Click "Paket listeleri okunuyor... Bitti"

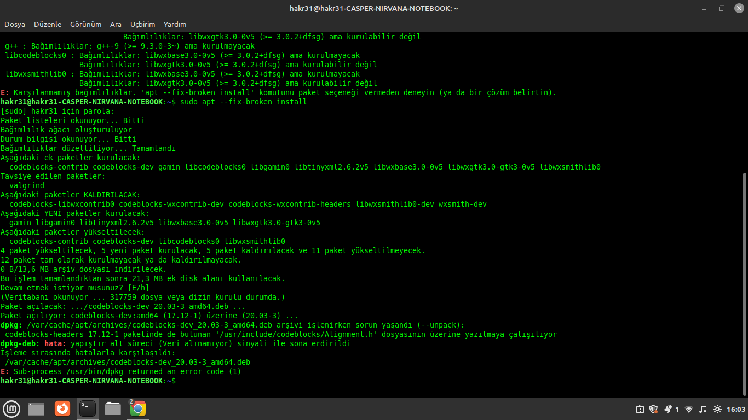pyautogui.click(x=73, y=120)
